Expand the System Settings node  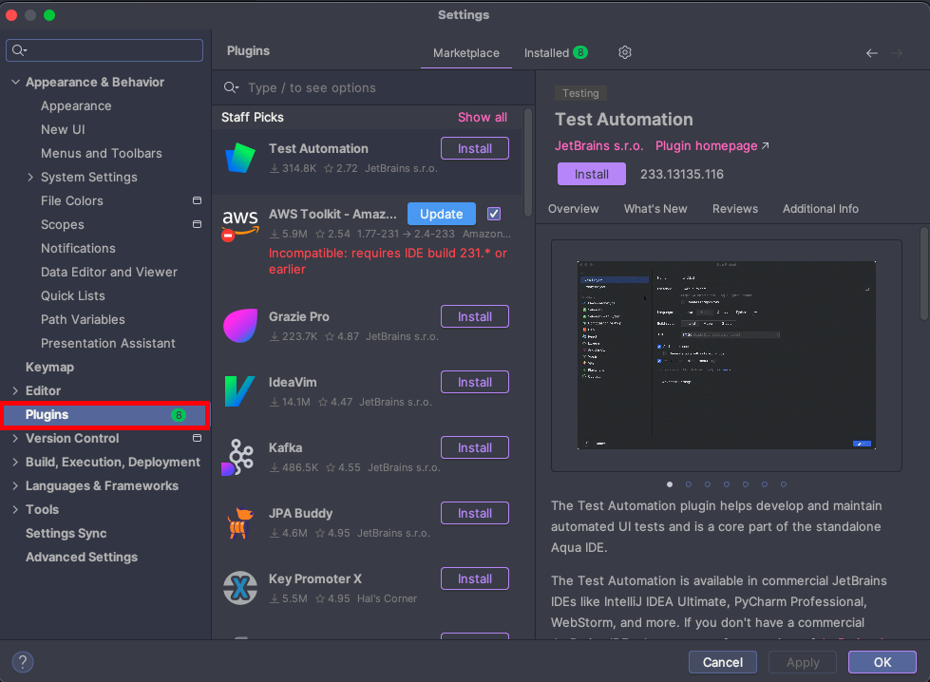tap(30, 177)
